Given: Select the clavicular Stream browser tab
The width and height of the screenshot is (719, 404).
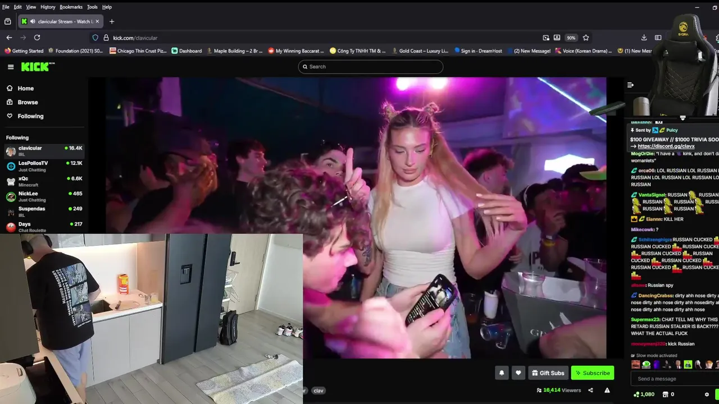Looking at the screenshot, I should 60,21.
